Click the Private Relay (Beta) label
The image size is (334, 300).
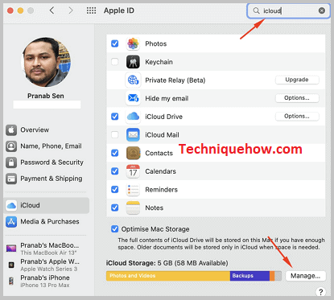click(x=175, y=80)
